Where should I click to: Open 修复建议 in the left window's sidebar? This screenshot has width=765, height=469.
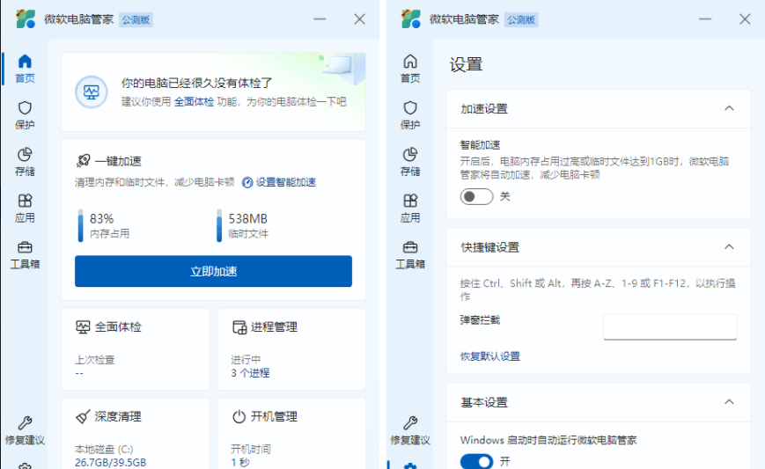(x=25, y=429)
